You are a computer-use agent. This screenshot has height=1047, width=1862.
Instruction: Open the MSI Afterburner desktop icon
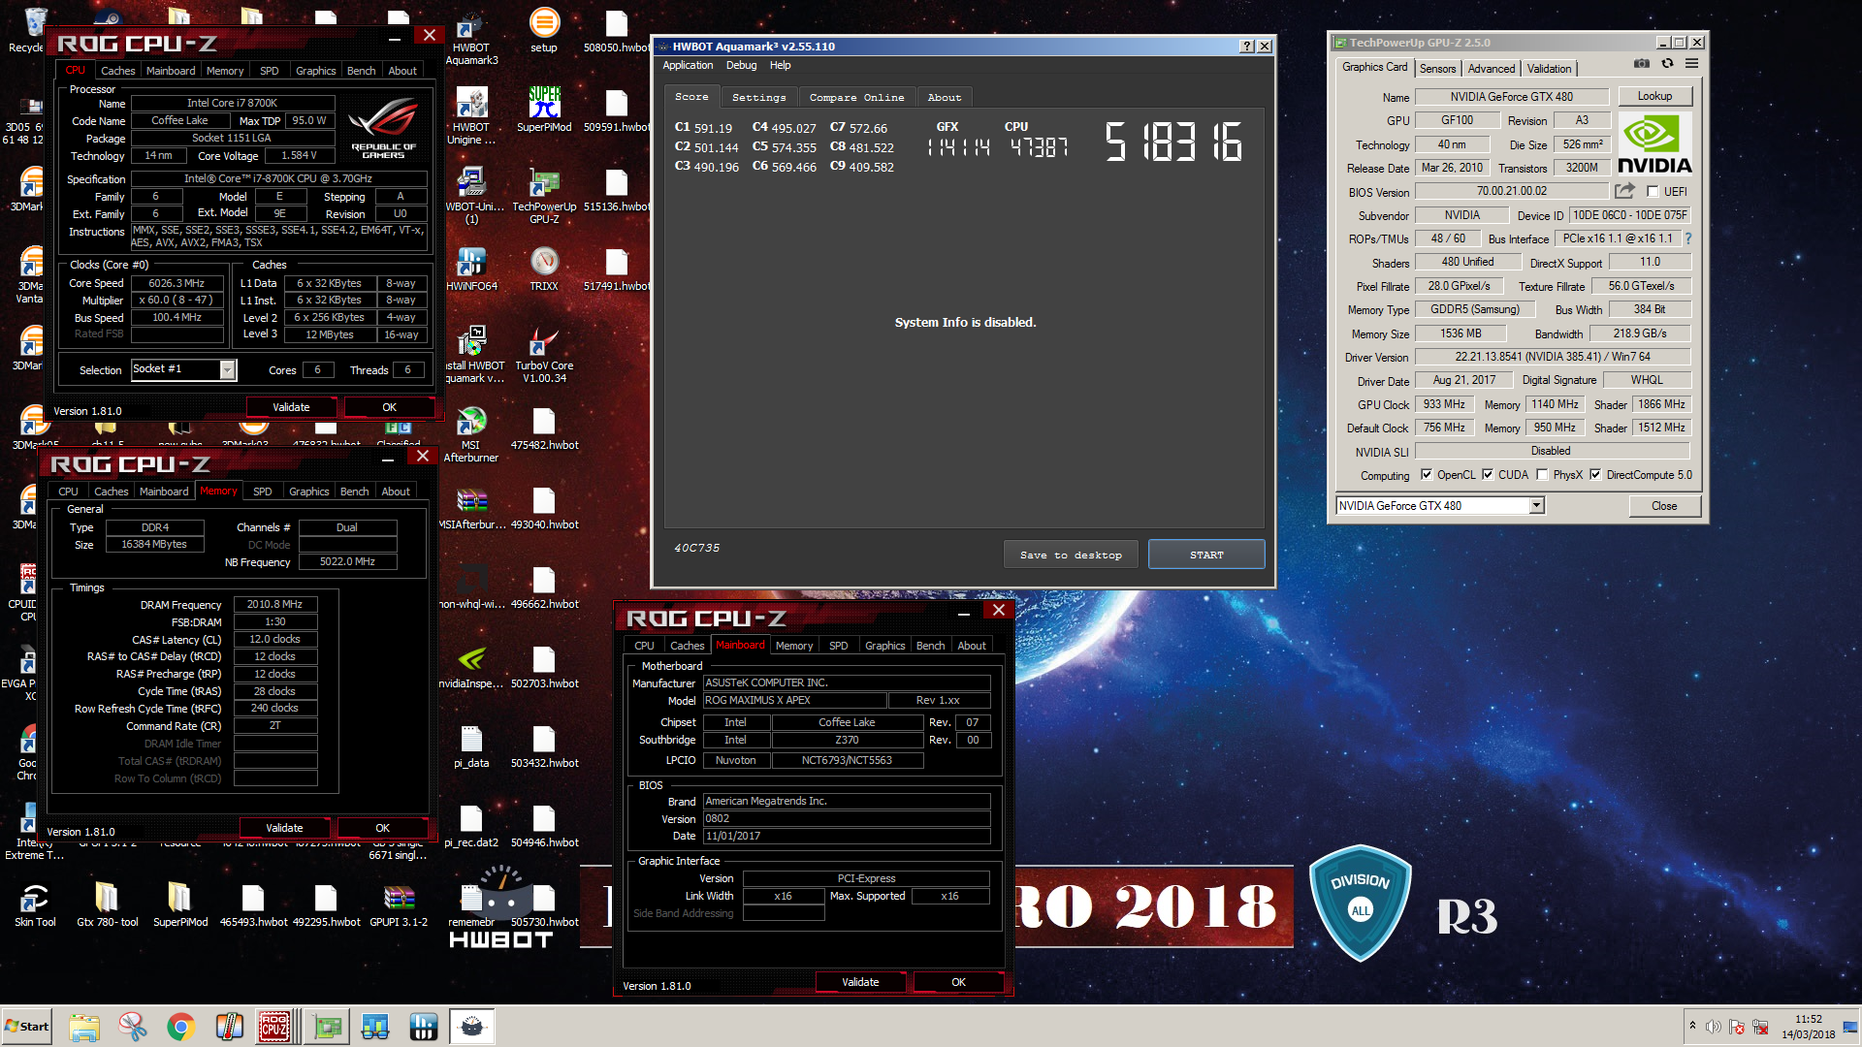click(471, 433)
